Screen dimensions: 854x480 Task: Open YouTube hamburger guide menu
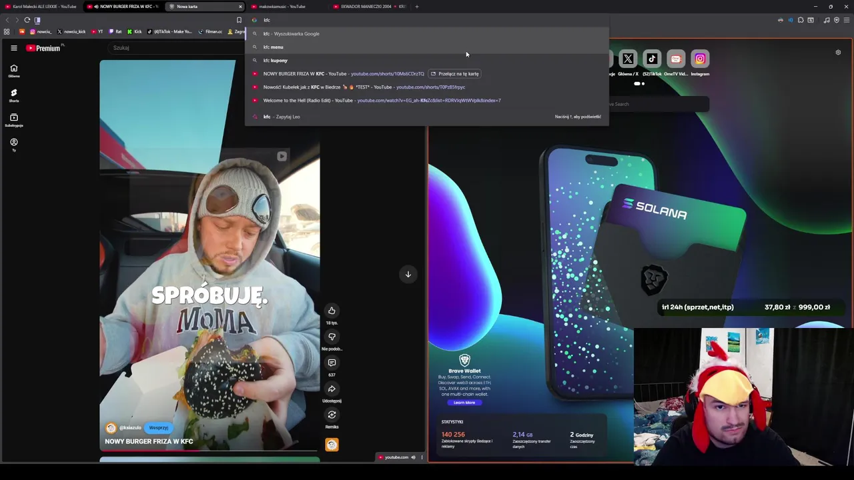pyautogui.click(x=13, y=48)
